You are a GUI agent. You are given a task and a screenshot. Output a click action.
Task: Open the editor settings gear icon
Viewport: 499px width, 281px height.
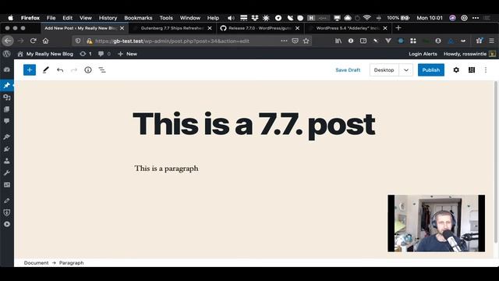point(456,69)
